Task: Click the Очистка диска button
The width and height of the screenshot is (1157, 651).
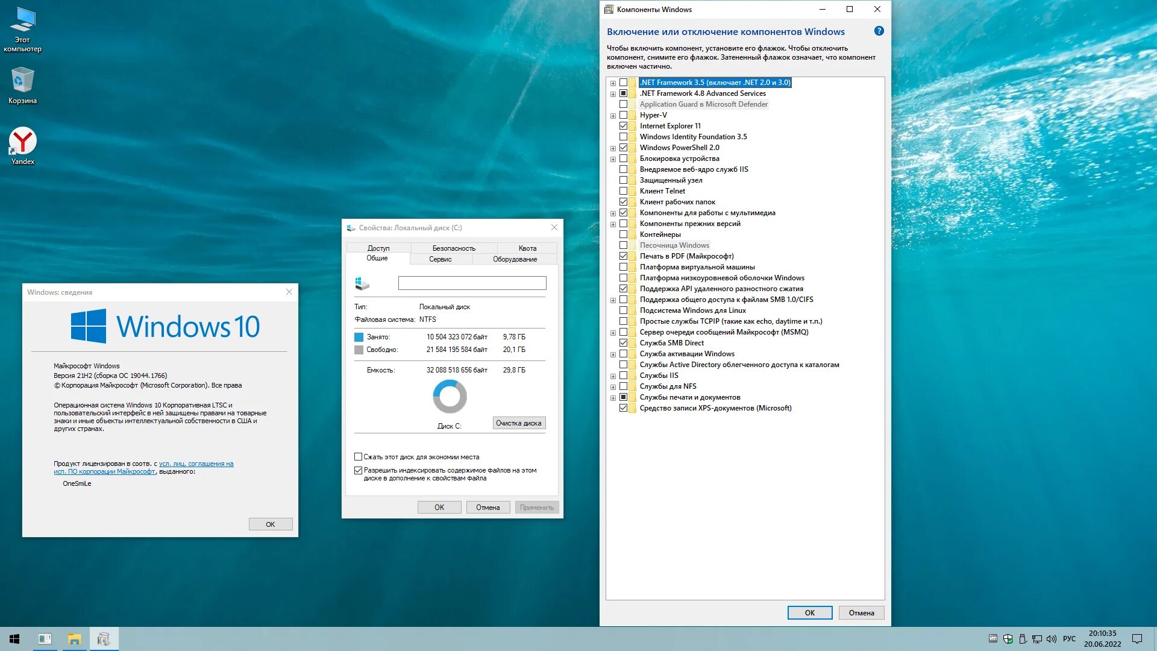Action: point(518,423)
